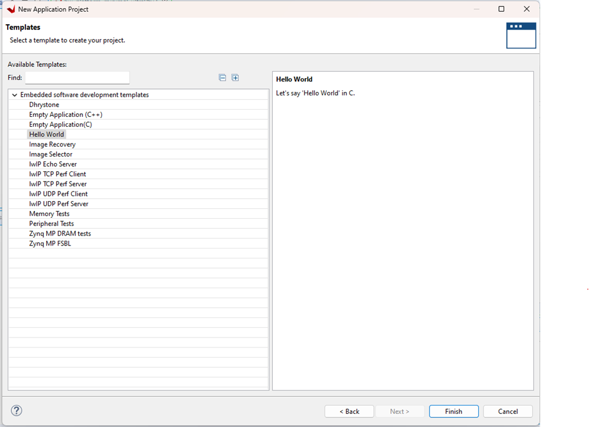Image resolution: width=589 pixels, height=427 pixels.
Task: Select the Image Recovery template
Action: point(52,144)
